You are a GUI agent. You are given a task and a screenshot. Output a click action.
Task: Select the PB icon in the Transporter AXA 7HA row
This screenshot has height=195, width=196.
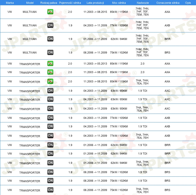50,81
